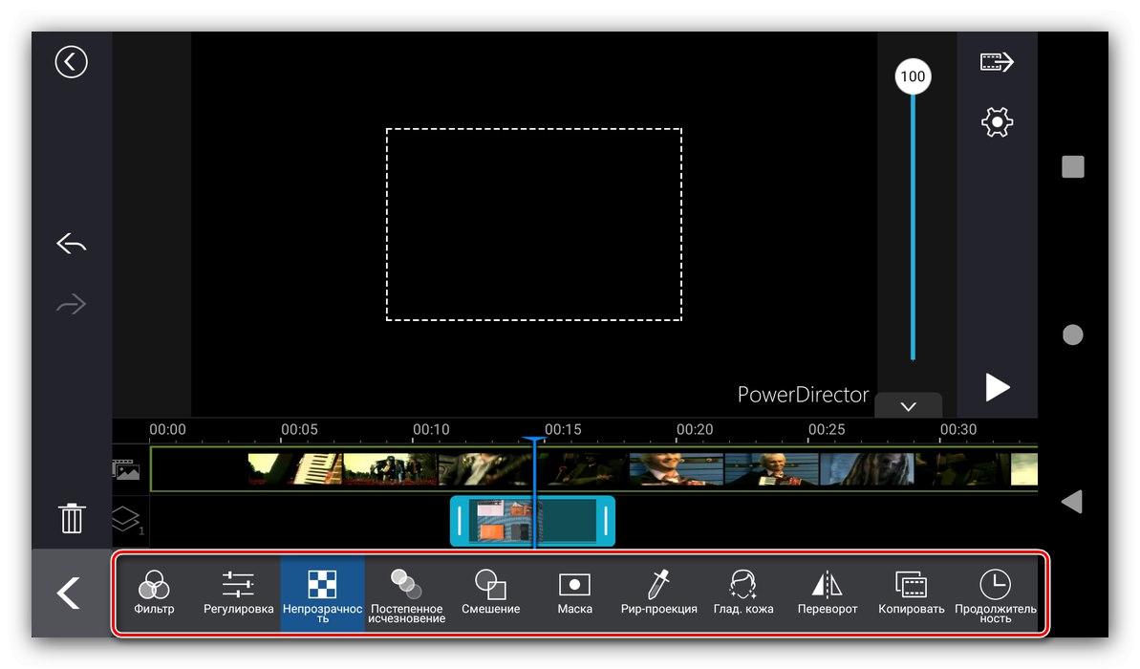Image resolution: width=1140 pixels, height=669 pixels.
Task: Collapse the opacity slider panel with the chevron
Action: click(x=908, y=406)
